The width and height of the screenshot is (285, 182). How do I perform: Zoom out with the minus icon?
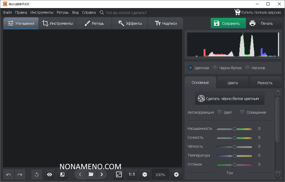(x=145, y=175)
